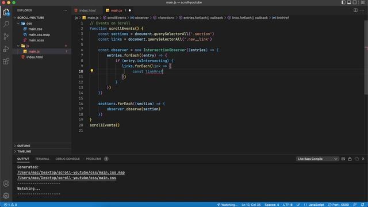Open main.scss in the explorer
This screenshot has width=368, height=207.
tap(36, 40)
